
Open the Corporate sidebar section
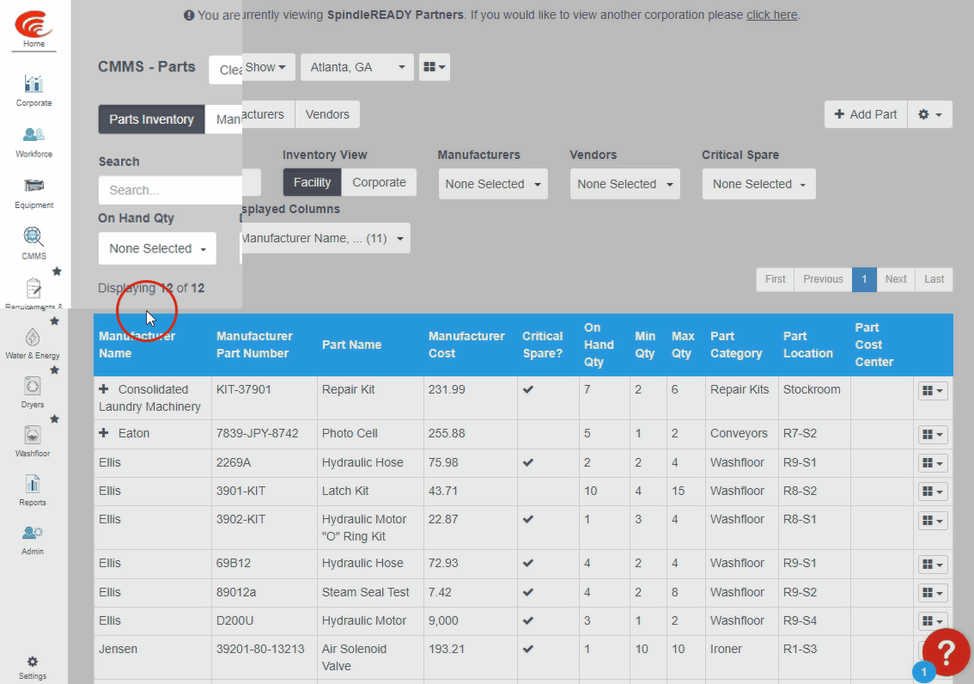(33, 91)
